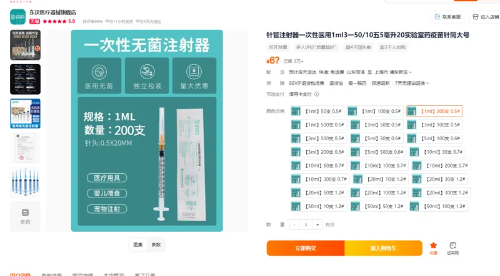Image resolution: width=500 pixels, height=276 pixels.
Task: Choose the 【10ml】300支 0.7# variant
Action: pos(320,179)
